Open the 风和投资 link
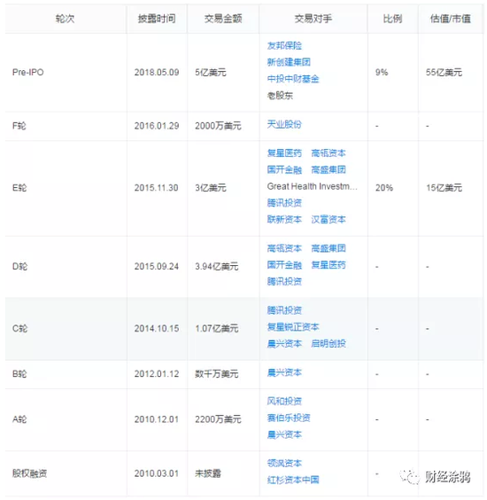 [284, 401]
